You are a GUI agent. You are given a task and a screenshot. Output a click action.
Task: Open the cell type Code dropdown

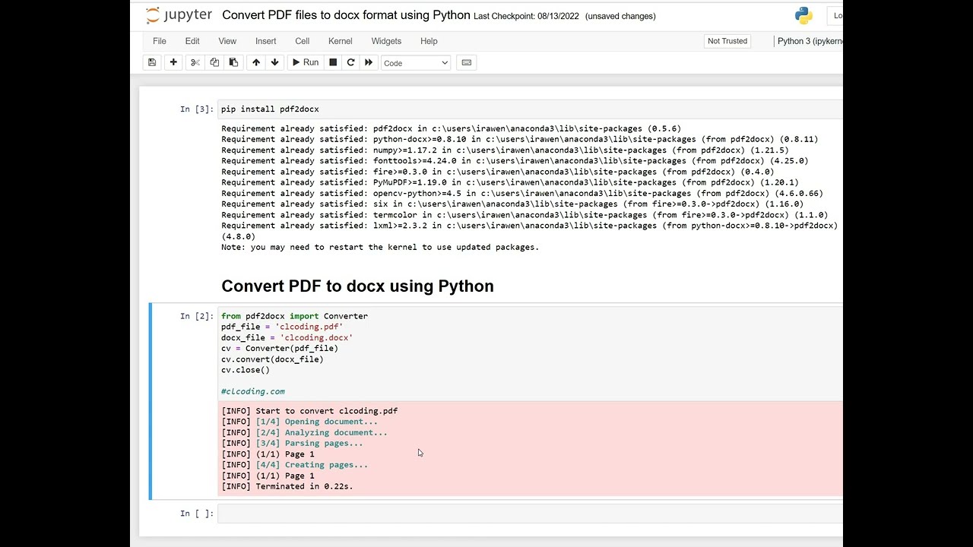[x=416, y=63]
